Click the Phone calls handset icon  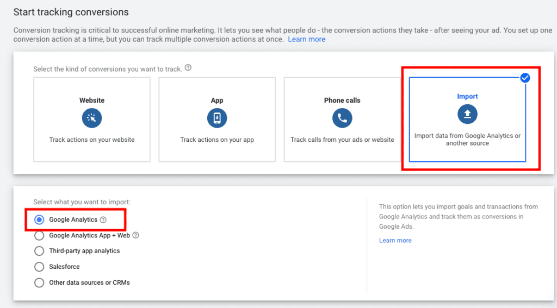[x=342, y=118]
